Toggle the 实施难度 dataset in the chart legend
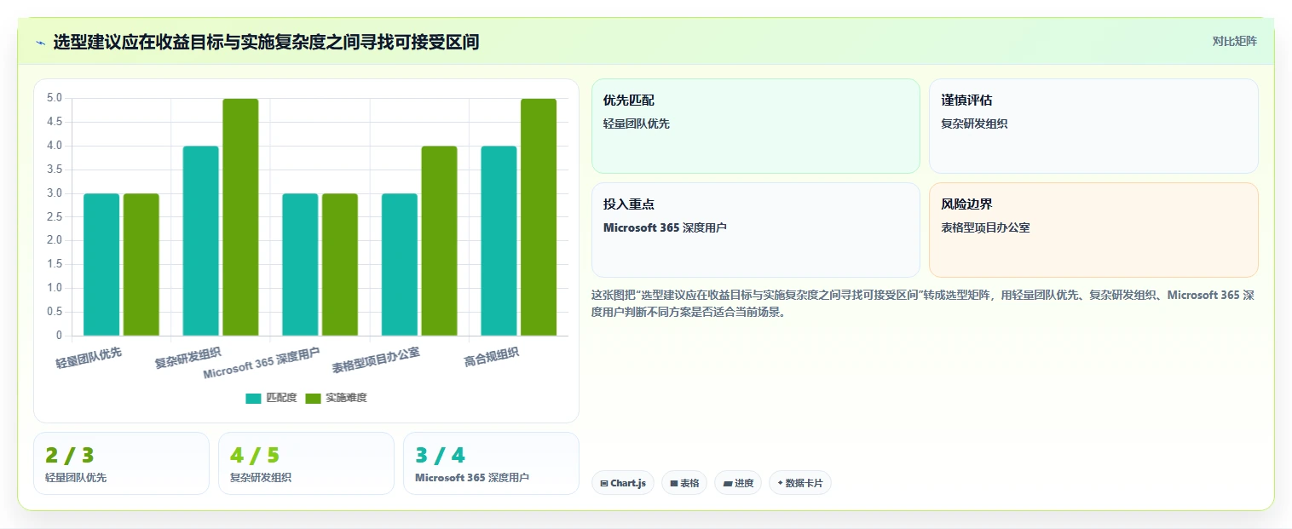The width and height of the screenshot is (1292, 529). (x=336, y=398)
